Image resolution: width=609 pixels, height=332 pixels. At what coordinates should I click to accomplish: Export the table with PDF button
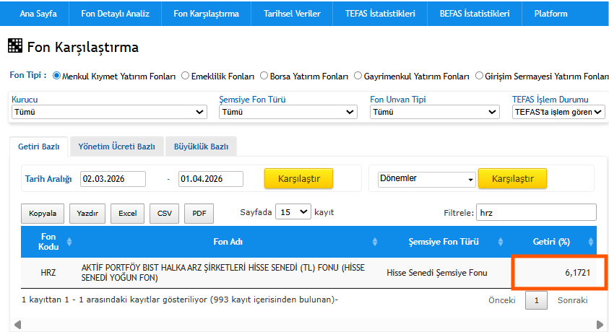point(199,214)
